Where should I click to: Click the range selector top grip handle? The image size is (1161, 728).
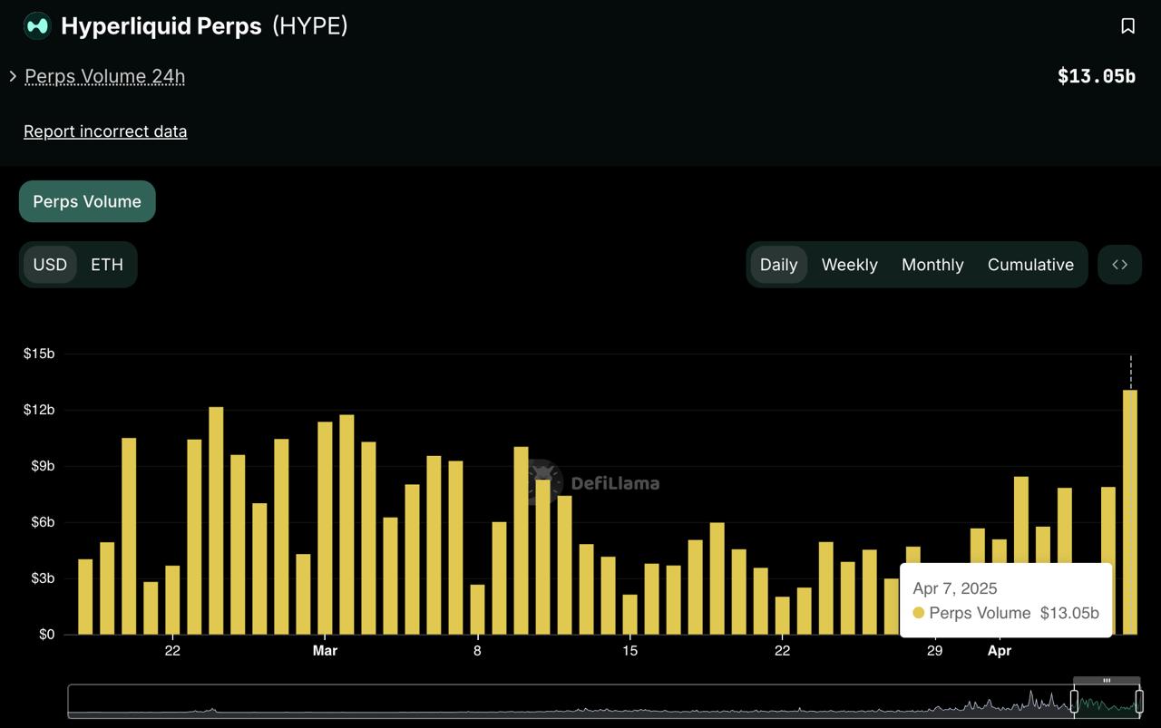pos(1107,680)
